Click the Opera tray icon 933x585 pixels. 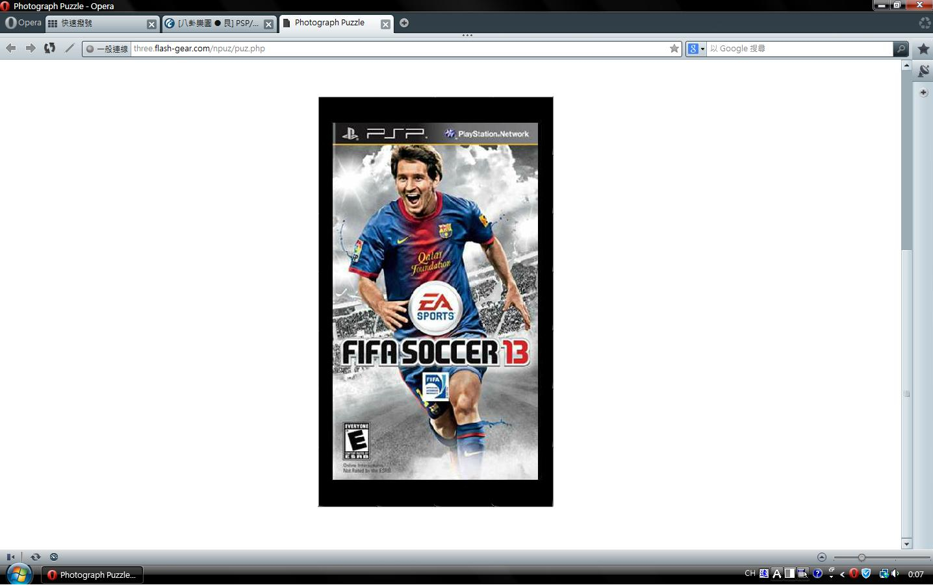(854, 573)
